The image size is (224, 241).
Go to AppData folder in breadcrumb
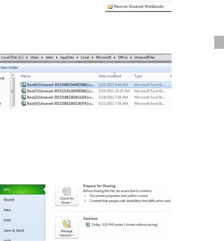tap(67, 57)
